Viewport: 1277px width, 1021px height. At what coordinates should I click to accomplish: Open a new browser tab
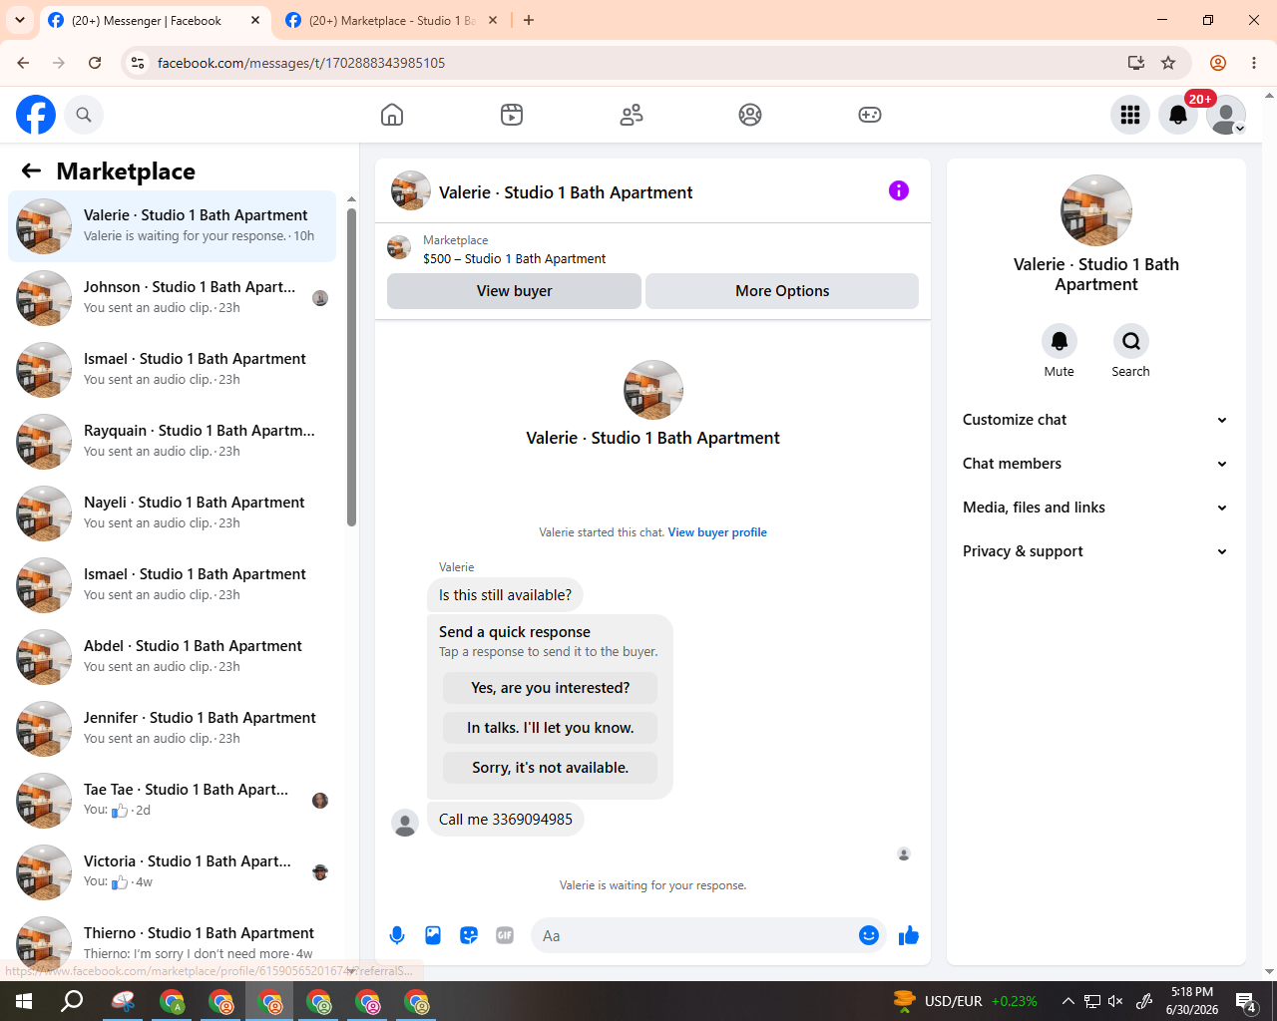[529, 20]
